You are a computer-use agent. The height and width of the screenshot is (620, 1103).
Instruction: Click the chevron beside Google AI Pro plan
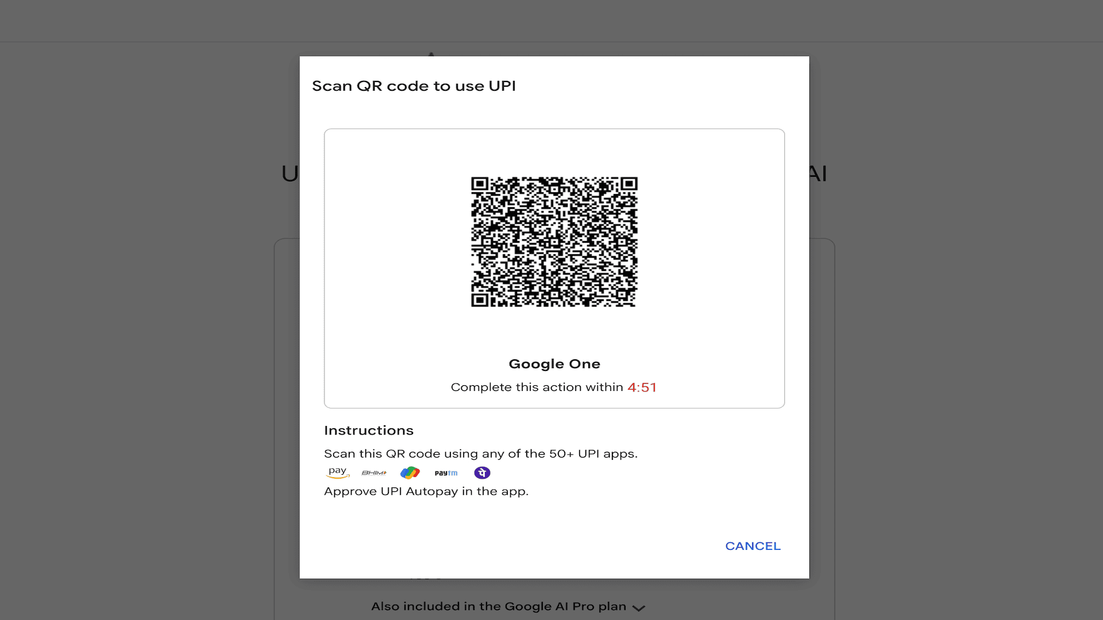(639, 608)
